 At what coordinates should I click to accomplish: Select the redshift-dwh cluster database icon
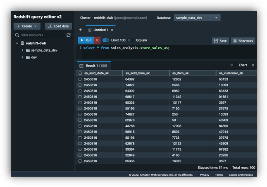22,43
